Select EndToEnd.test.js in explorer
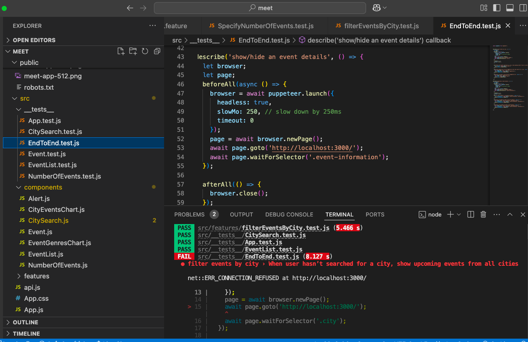The height and width of the screenshot is (342, 528). [x=84, y=143]
